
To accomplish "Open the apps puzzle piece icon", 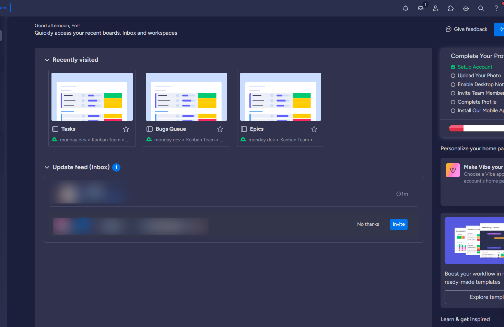I will (451, 8).
